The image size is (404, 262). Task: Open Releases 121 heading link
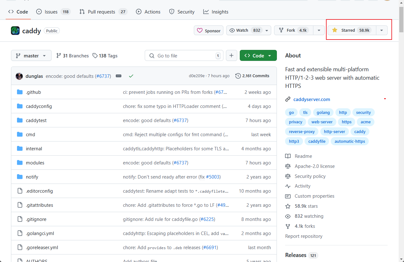(x=302, y=255)
